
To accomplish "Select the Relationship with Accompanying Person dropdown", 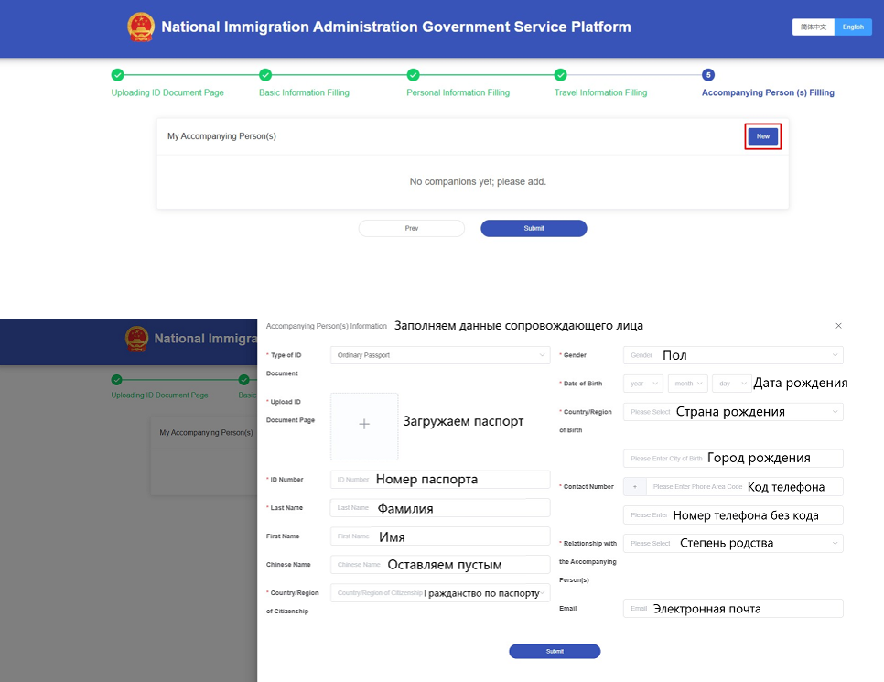I will click(x=732, y=543).
